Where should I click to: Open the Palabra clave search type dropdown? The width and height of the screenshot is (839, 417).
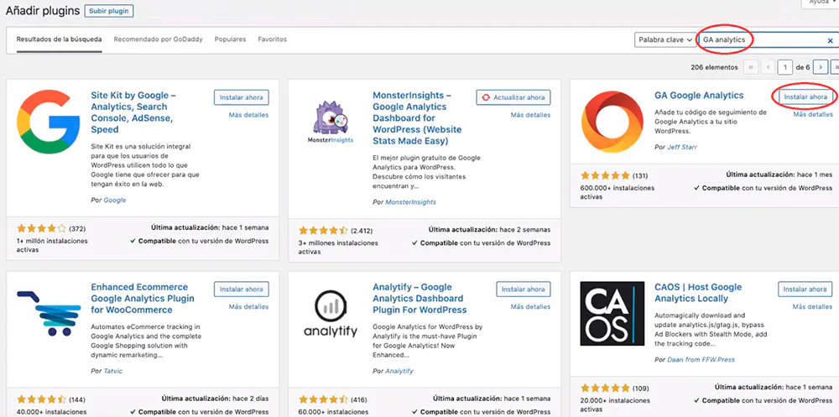point(665,40)
